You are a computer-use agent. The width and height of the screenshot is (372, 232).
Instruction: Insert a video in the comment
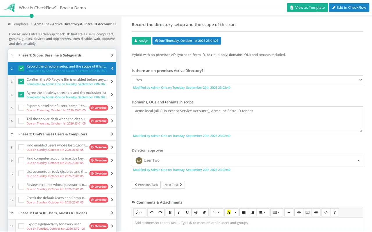(316, 212)
